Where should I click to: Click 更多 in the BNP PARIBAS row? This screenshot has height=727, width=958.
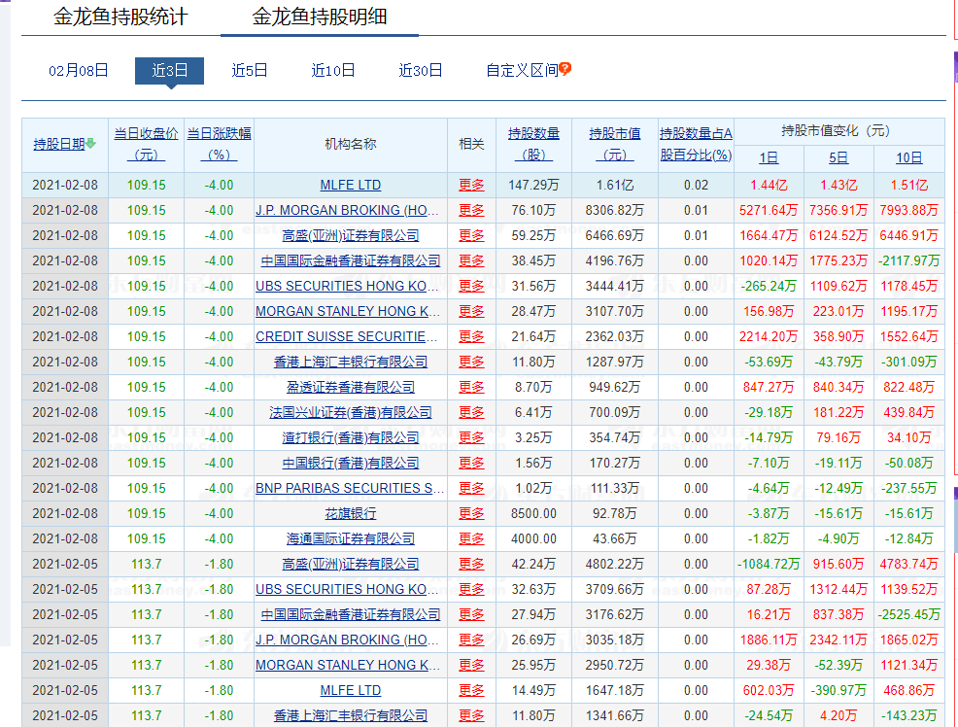471,488
